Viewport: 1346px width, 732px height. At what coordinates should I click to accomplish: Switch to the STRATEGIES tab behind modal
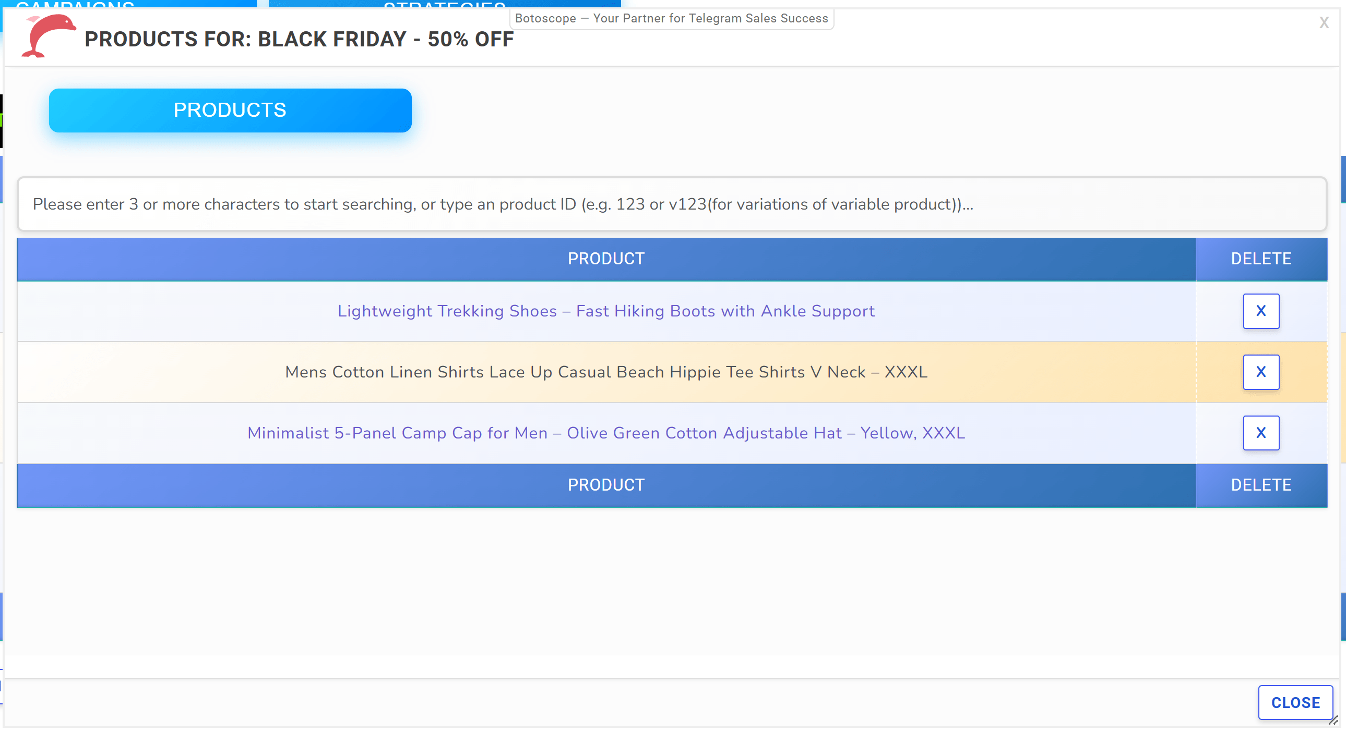pos(444,4)
